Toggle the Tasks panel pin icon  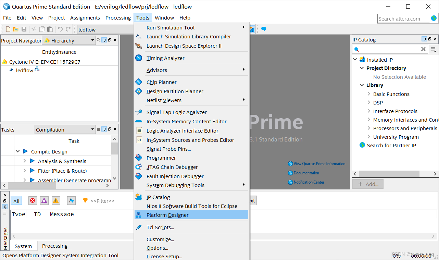104,129
